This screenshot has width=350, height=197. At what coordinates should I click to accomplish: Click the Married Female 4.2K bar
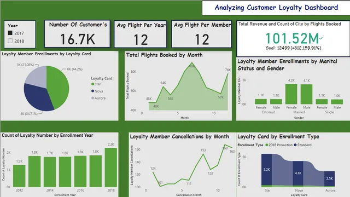(x=291, y=94)
